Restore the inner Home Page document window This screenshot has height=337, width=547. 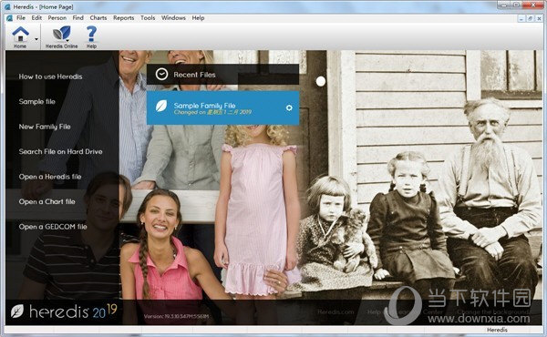[530, 18]
